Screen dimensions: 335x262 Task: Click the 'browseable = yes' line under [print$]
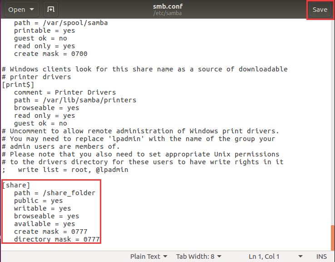pos(46,108)
